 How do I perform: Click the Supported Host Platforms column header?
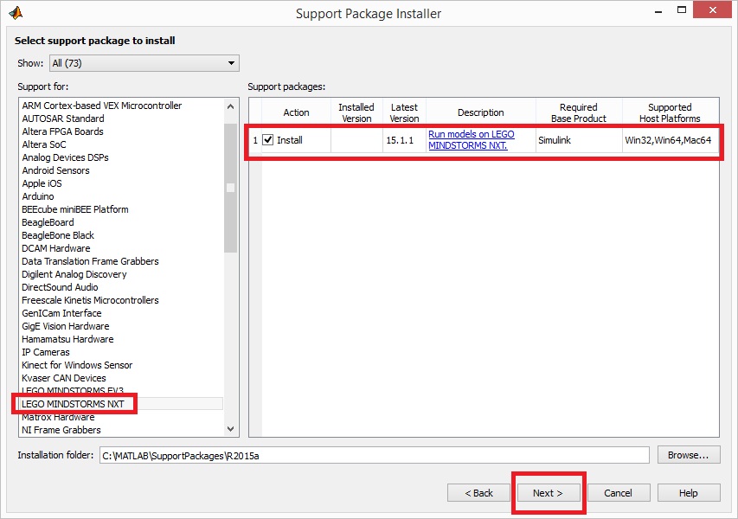click(670, 112)
